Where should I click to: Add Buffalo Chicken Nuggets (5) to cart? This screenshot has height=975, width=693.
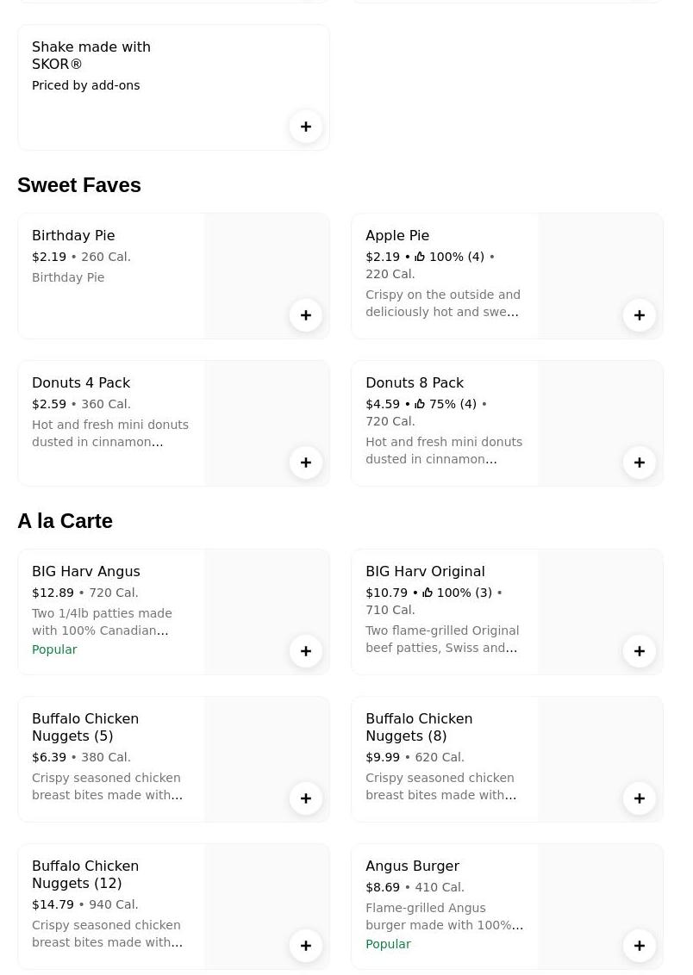point(306,798)
